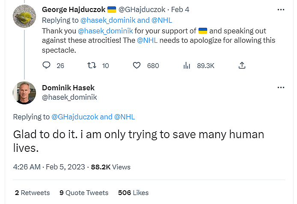The width and height of the screenshot is (297, 204).
Task: View the 2 Retweets list
Action: click(32, 192)
